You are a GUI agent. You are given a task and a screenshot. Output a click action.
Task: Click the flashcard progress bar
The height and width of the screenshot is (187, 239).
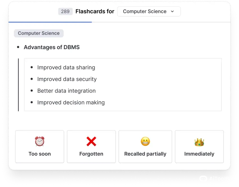pos(50,22)
